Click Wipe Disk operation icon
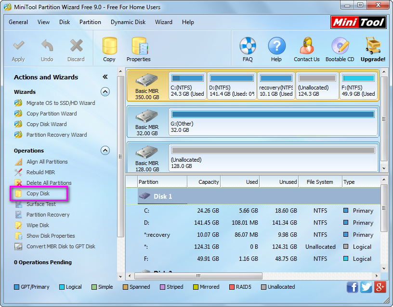The image size is (393, 307). click(x=18, y=225)
